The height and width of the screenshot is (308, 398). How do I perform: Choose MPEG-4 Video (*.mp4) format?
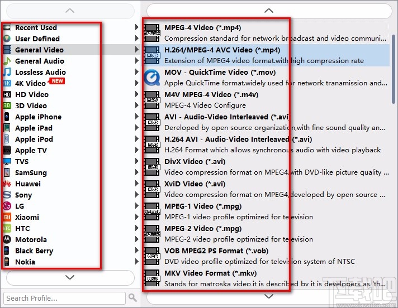point(266,33)
